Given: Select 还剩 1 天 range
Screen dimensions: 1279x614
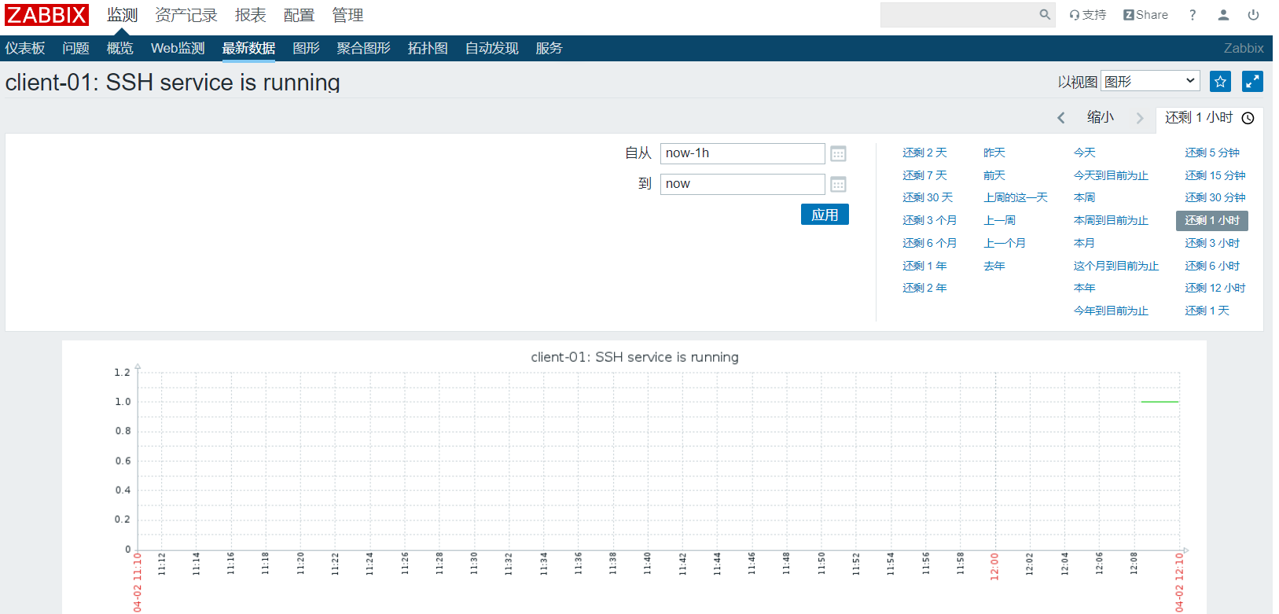Looking at the screenshot, I should 1207,311.
